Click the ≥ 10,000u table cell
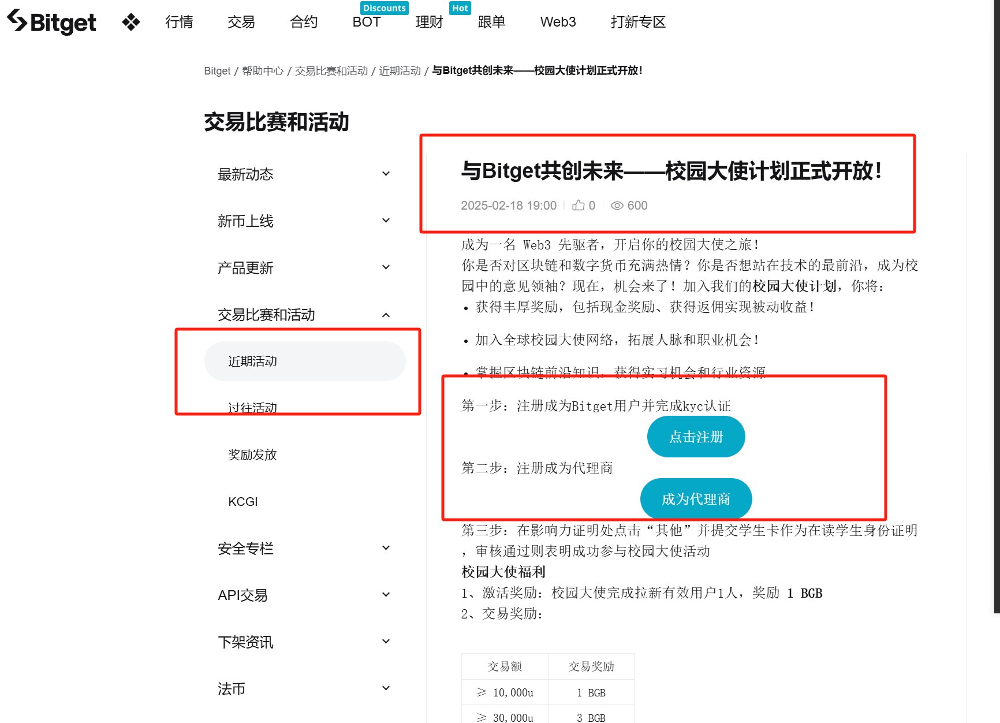Screen dimensions: 1000x723 click(505, 692)
